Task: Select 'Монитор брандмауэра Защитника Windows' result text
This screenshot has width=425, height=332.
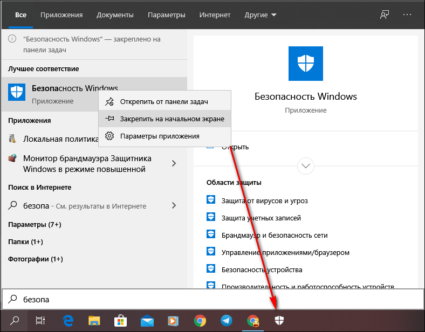Action: coord(87,163)
